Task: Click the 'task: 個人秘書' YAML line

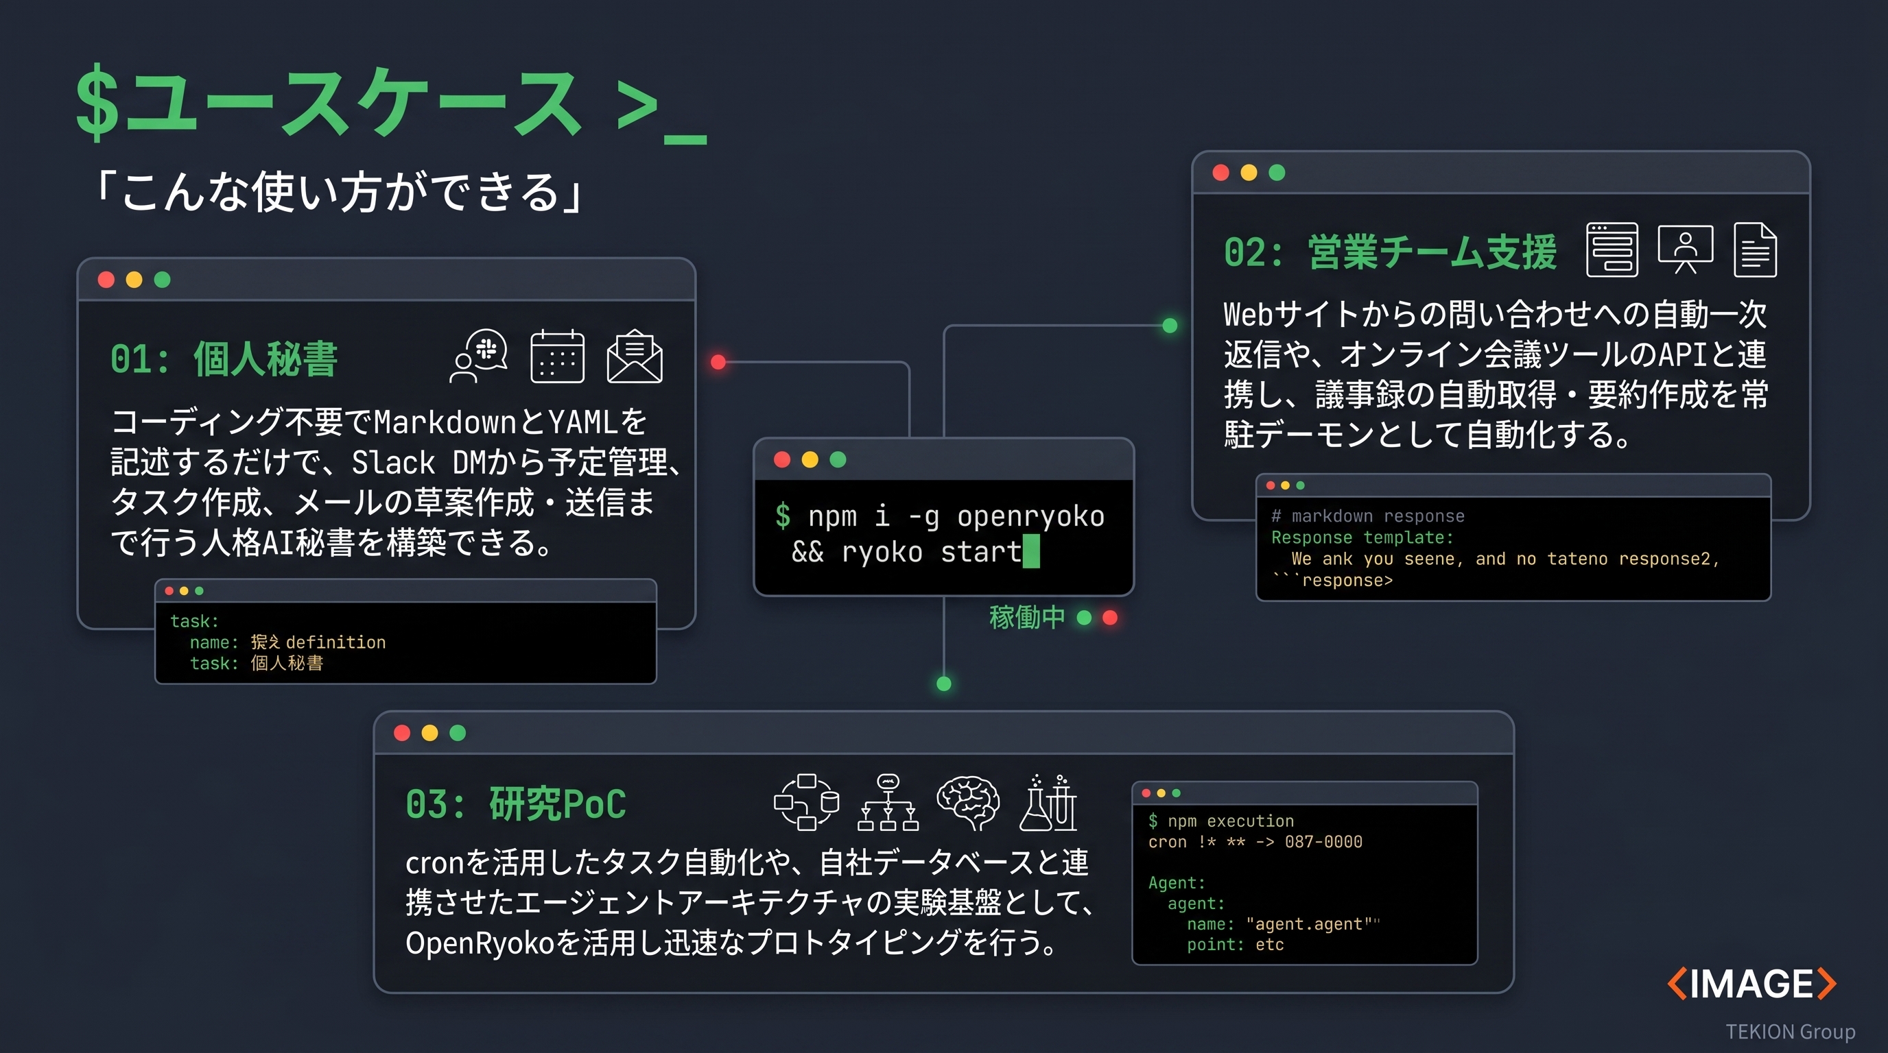Action: tap(257, 664)
